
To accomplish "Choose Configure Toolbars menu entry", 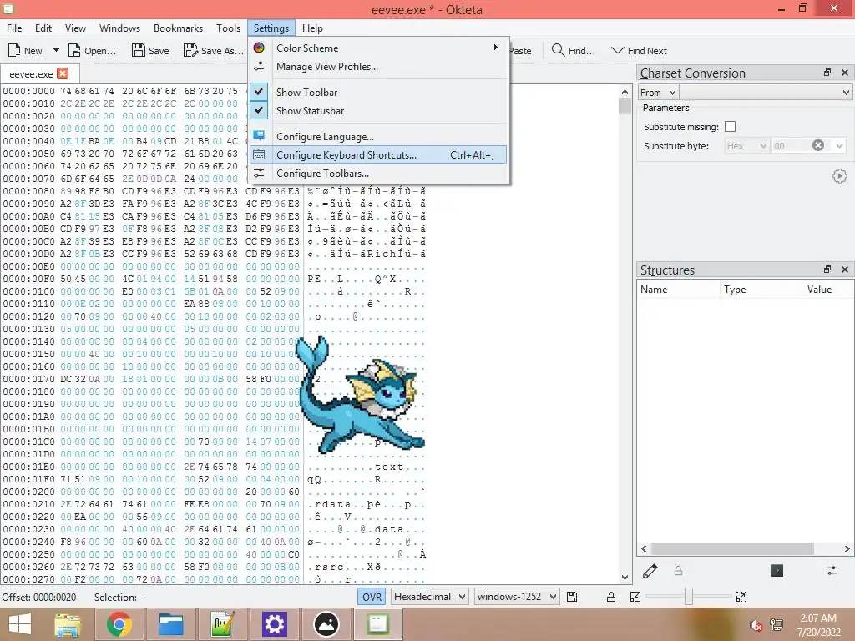I will tap(378, 173).
